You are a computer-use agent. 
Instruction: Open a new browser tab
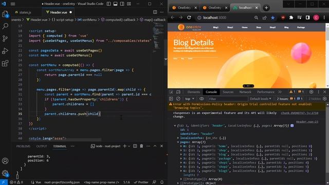pos(266,8)
